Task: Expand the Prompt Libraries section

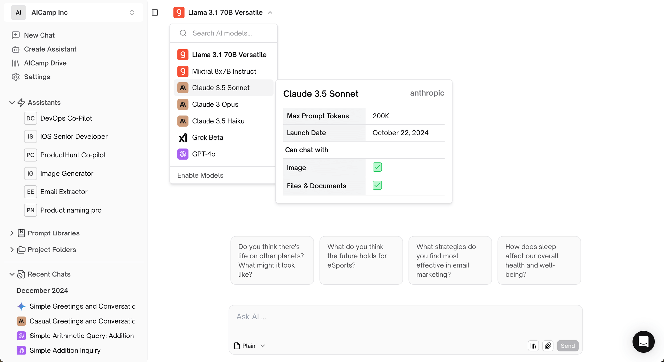Action: 12,233
